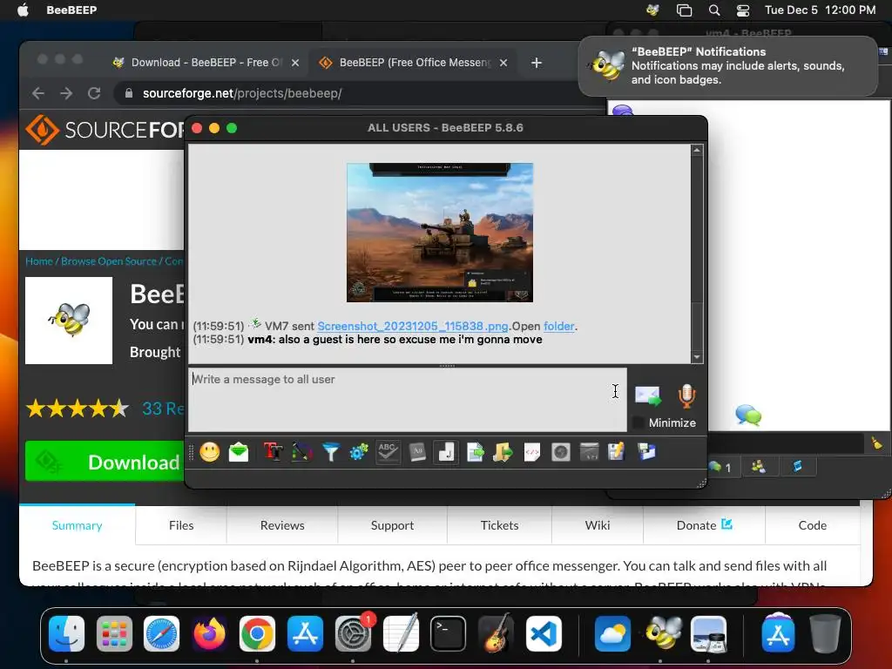This screenshot has height=669, width=892.
Task: Go forward in the browser
Action: tap(66, 93)
